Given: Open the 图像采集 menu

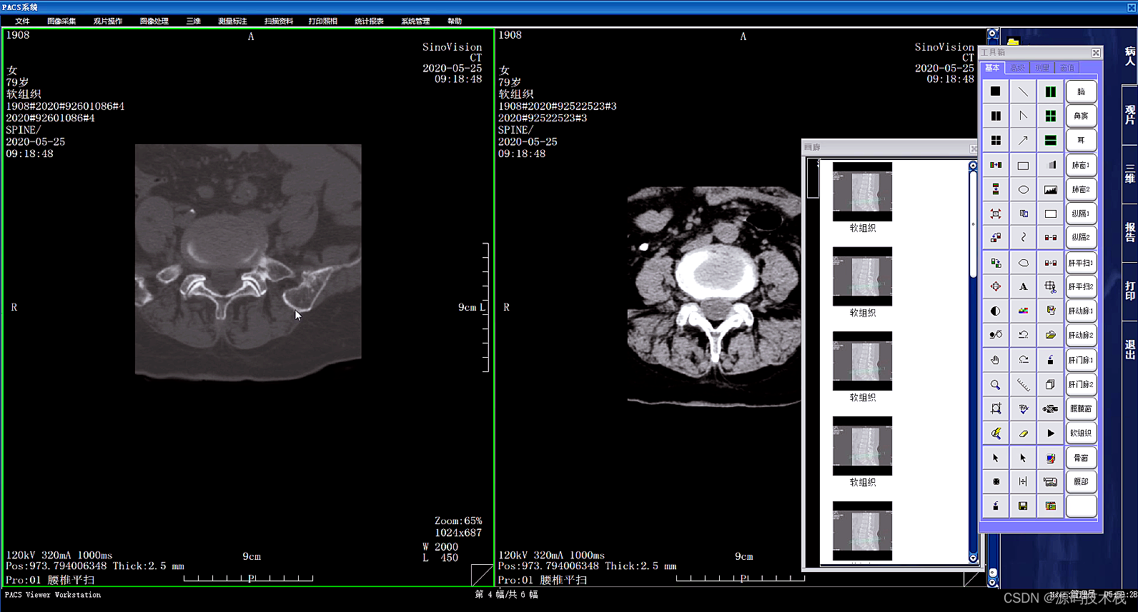Looking at the screenshot, I should 61,21.
